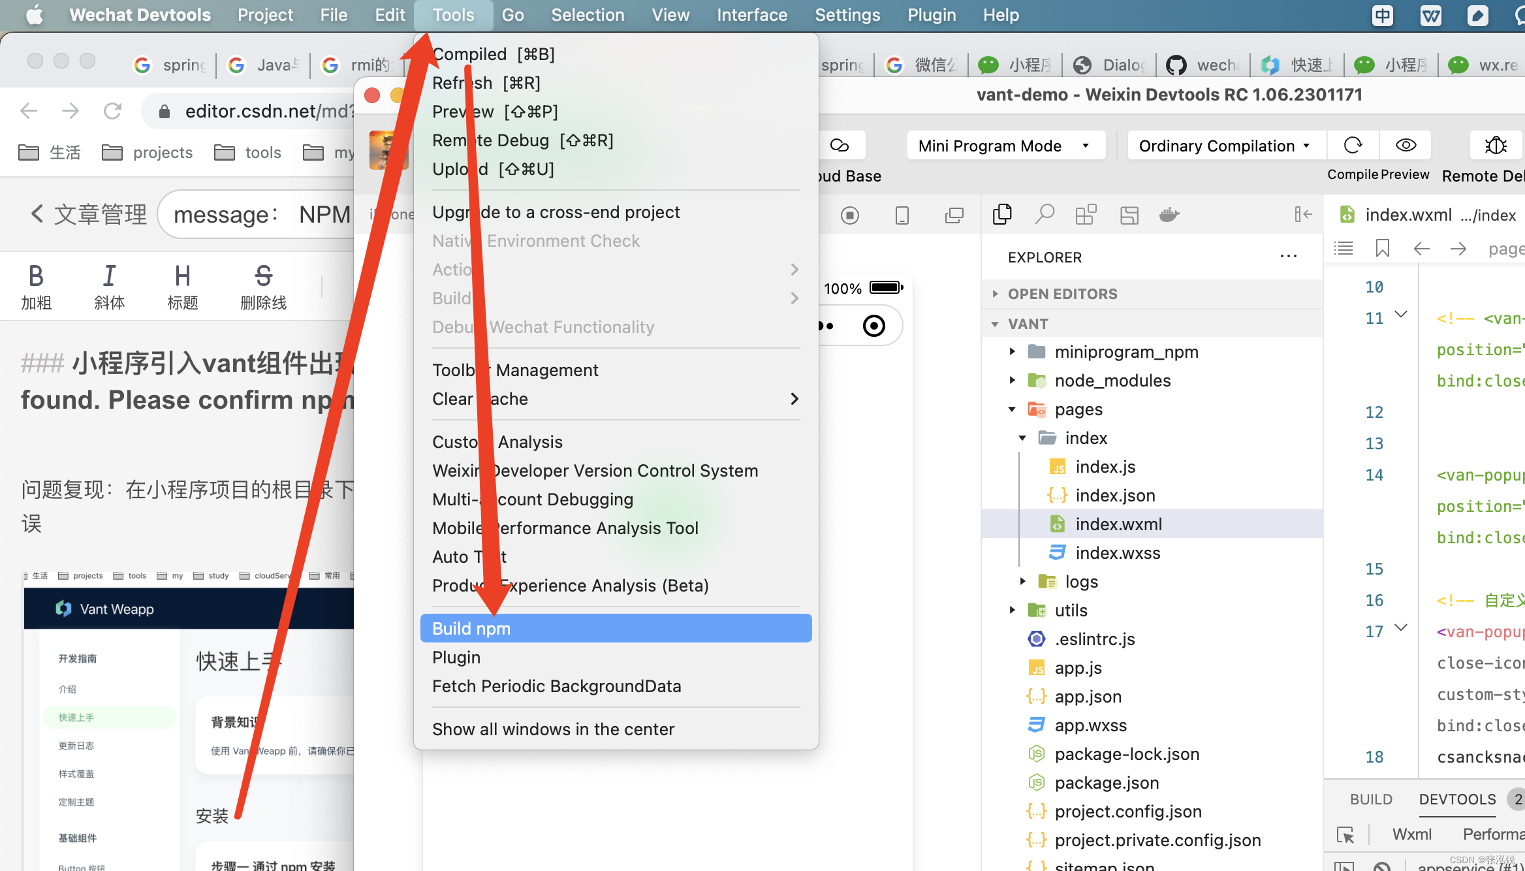
Task: Click the Compile refresh icon
Action: tap(1353, 146)
